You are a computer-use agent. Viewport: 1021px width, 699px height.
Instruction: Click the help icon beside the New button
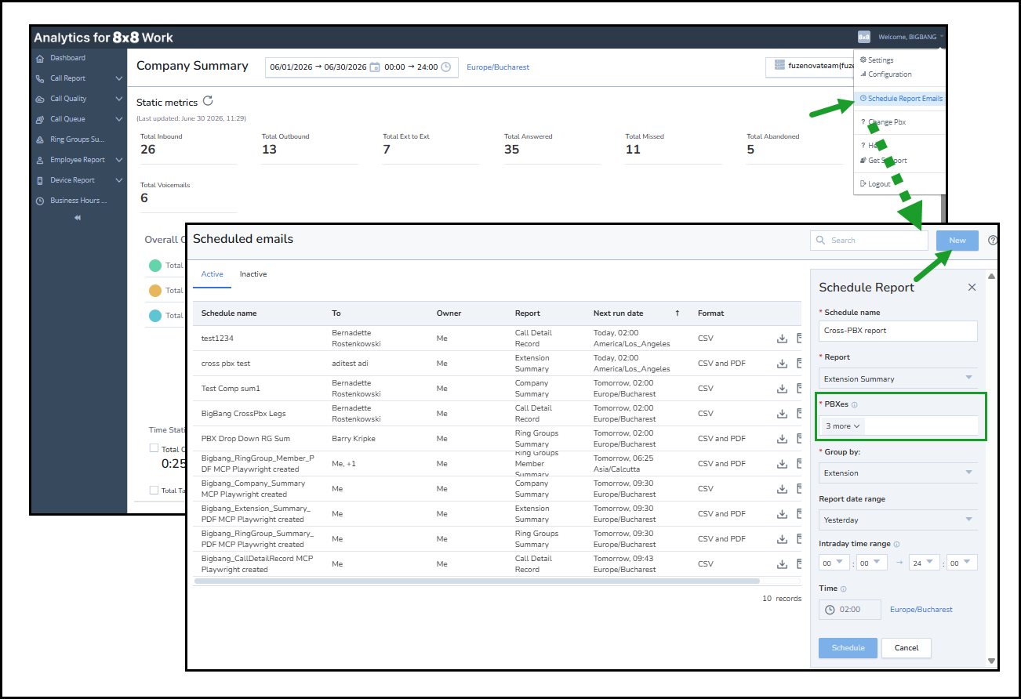coord(993,241)
